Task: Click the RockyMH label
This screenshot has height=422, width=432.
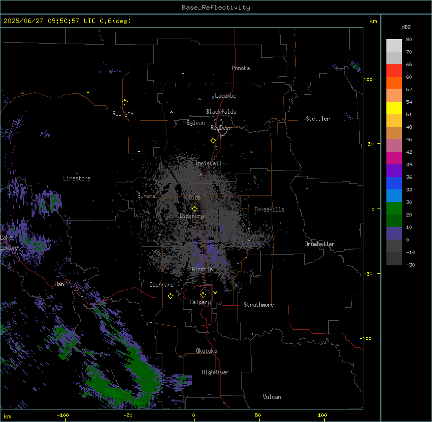Action: point(123,113)
